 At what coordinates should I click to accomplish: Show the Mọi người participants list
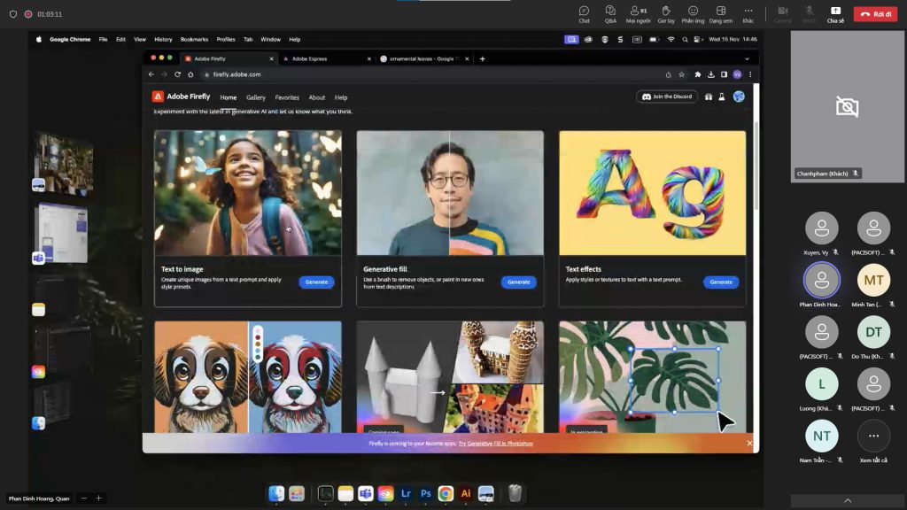638,14
